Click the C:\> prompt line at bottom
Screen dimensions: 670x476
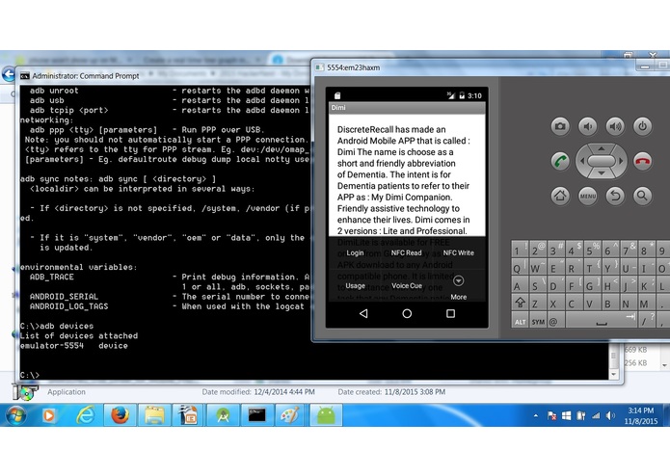30,375
